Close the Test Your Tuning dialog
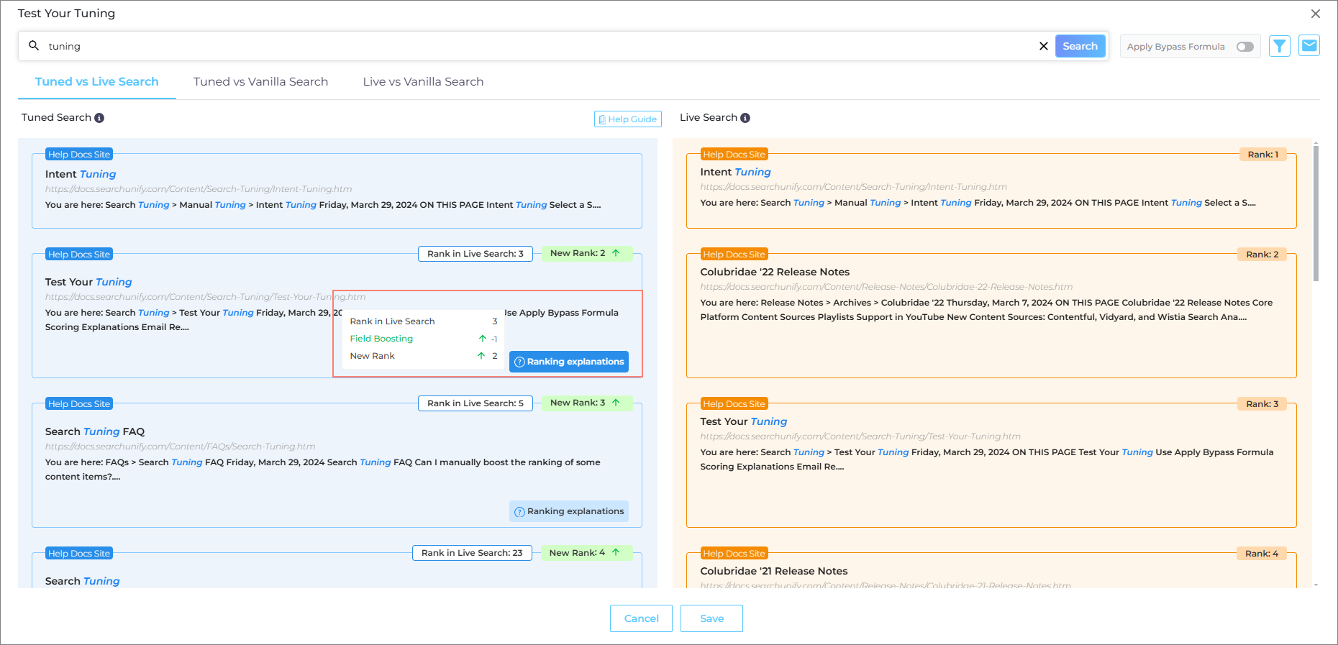Image resolution: width=1338 pixels, height=645 pixels. pos(1315,14)
